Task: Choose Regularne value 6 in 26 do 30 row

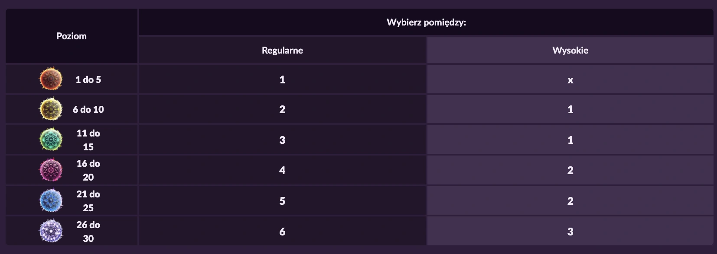Action: (282, 232)
